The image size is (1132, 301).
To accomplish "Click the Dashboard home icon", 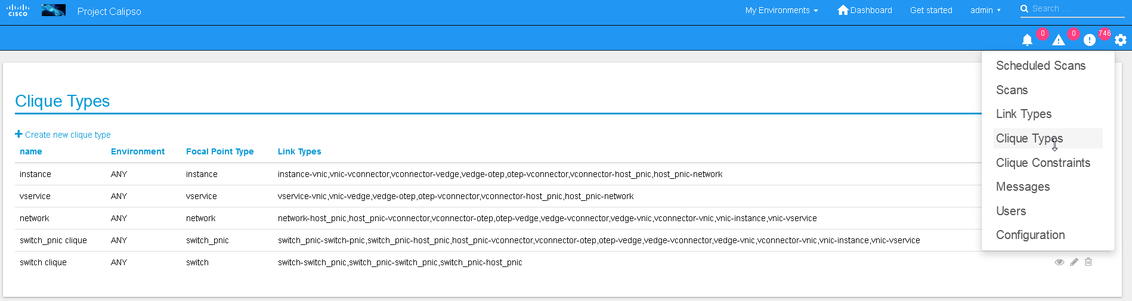I will 843,10.
